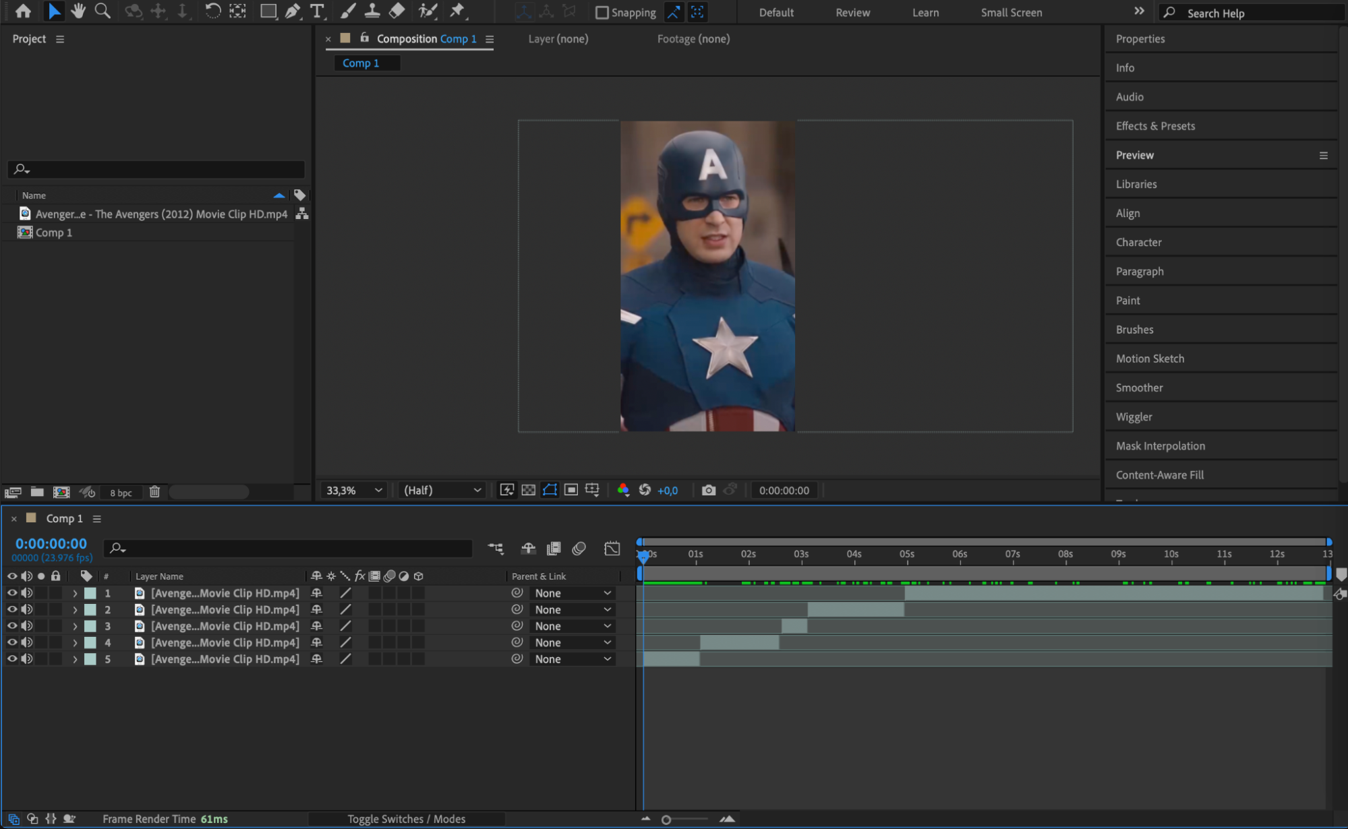Open Home screen icon
This screenshot has width=1348, height=829.
[23, 11]
